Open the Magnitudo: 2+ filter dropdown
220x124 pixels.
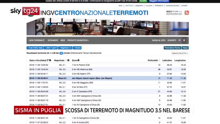[65, 48]
